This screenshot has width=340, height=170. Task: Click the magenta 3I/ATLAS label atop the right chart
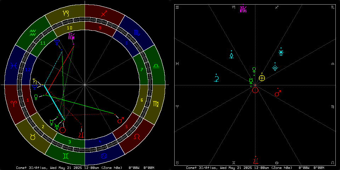pos(243,9)
